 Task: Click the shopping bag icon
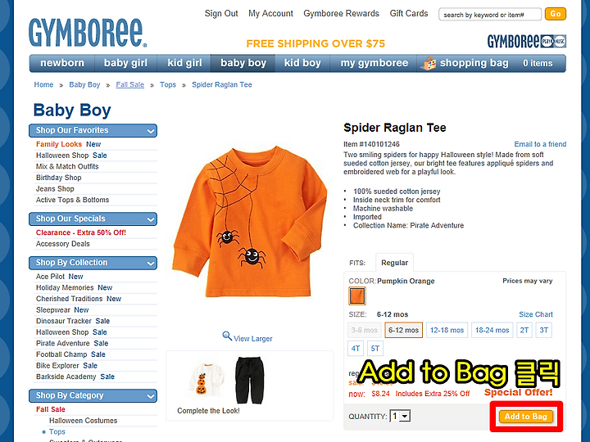428,63
